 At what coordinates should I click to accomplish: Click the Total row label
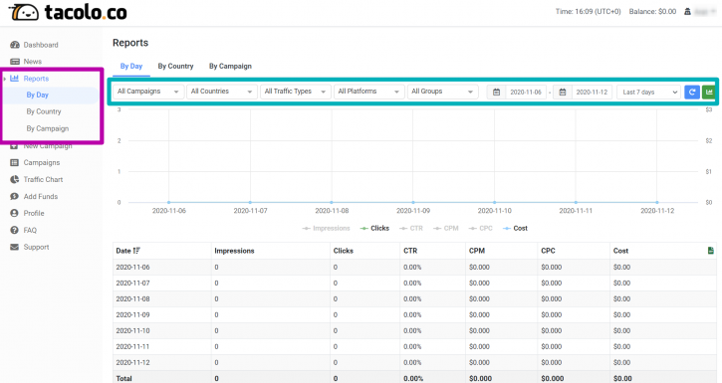pyautogui.click(x=123, y=378)
